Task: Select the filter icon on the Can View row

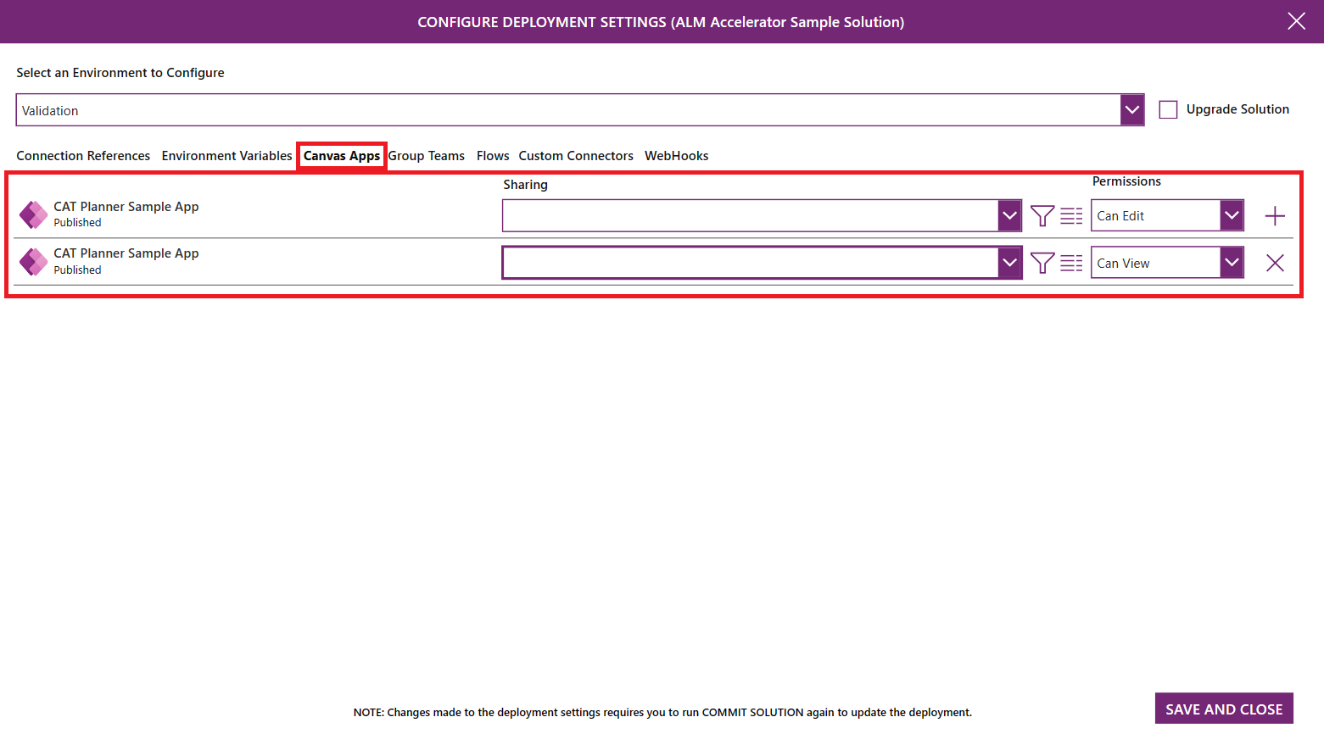Action: 1042,263
